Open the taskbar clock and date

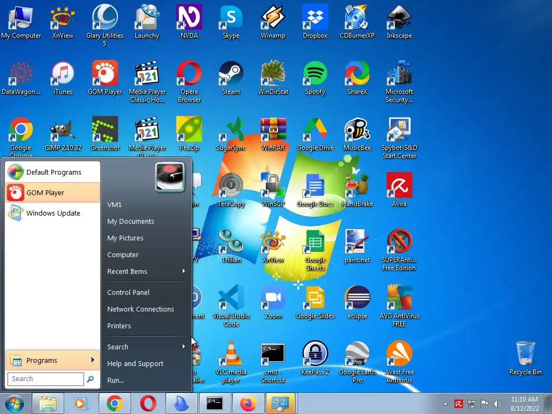[525, 404]
